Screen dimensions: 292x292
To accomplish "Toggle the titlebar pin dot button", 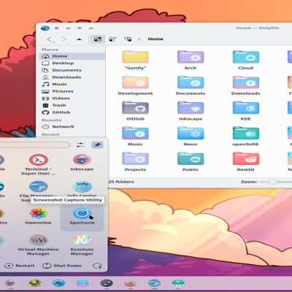I will [x=57, y=28].
